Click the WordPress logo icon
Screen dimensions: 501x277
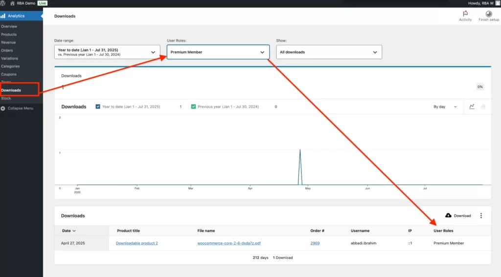coord(3,3)
